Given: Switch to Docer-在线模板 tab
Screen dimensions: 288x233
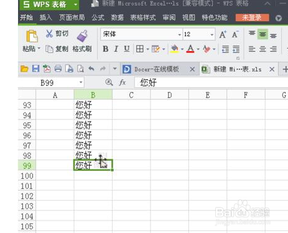Looking at the screenshot, I should click(x=156, y=69).
